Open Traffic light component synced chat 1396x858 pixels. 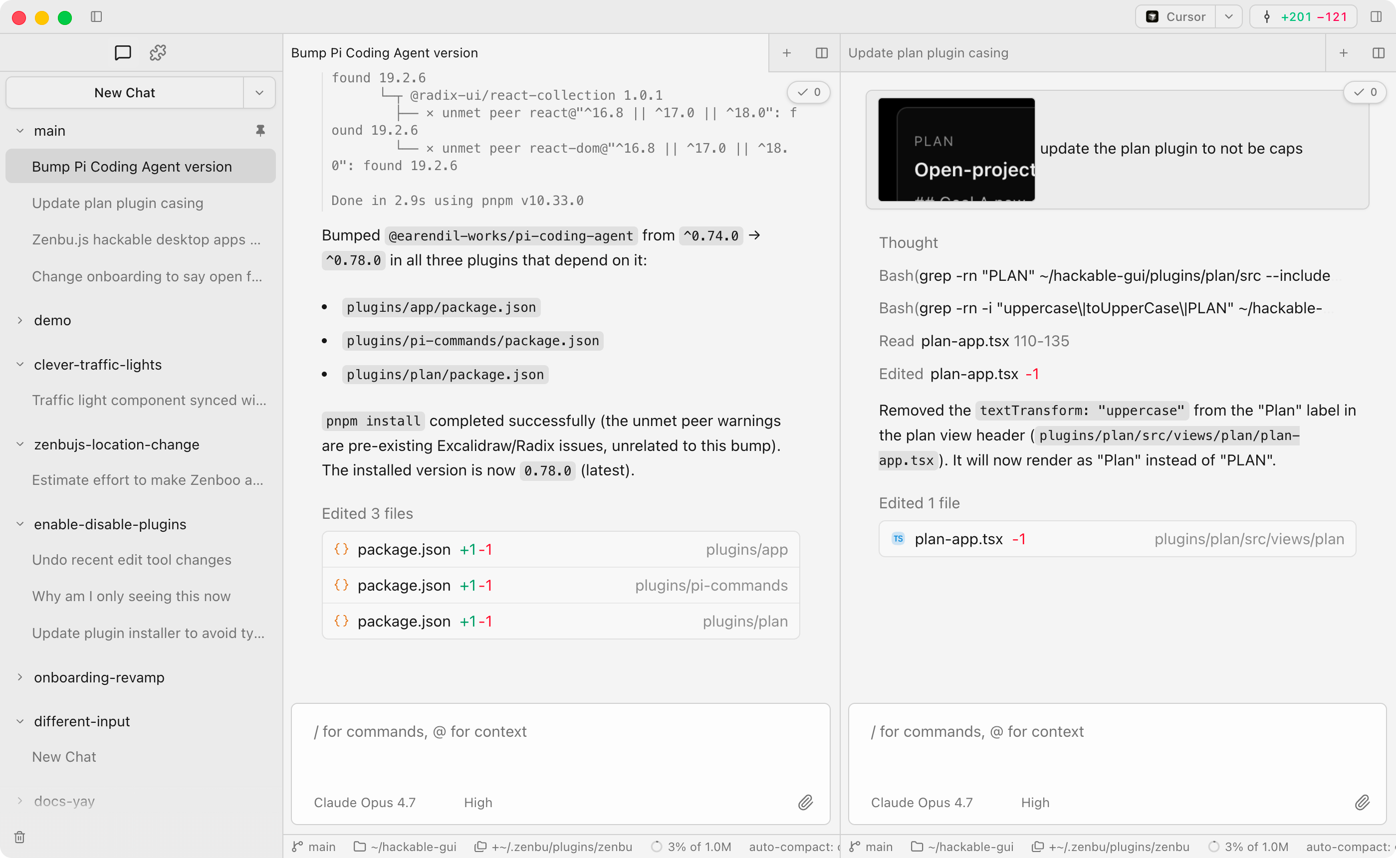click(x=141, y=400)
